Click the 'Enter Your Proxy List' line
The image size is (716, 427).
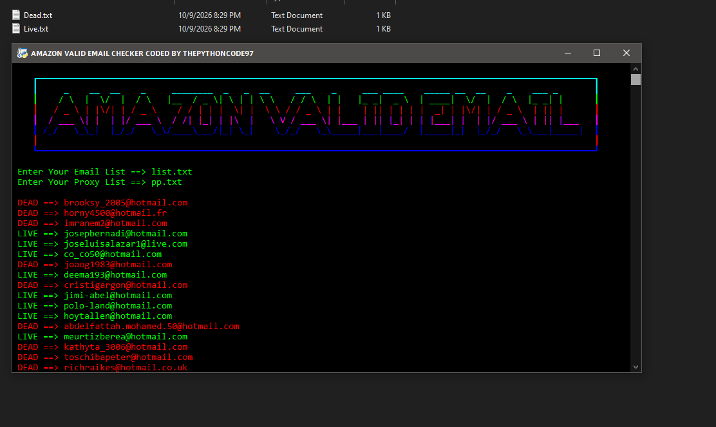click(x=100, y=182)
